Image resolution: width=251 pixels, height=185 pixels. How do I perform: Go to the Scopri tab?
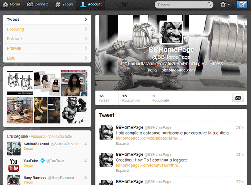click(64, 5)
